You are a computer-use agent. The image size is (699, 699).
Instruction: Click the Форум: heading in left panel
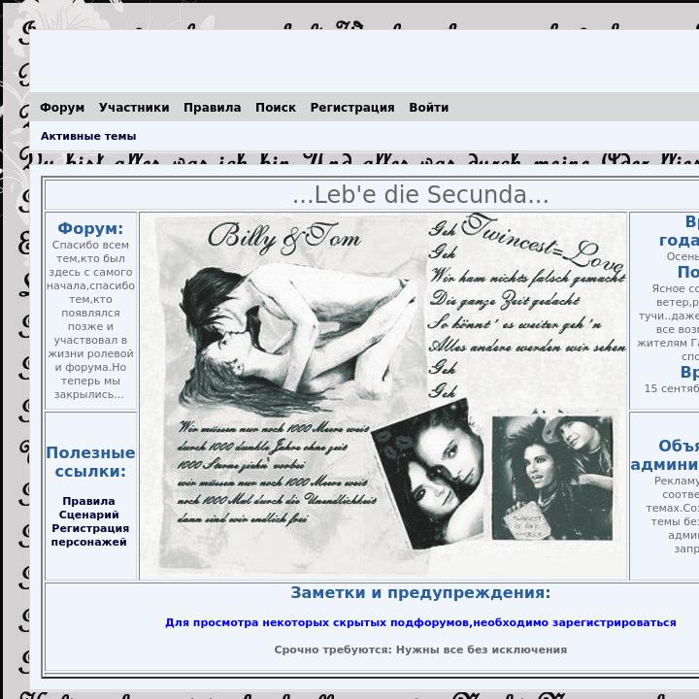(90, 228)
